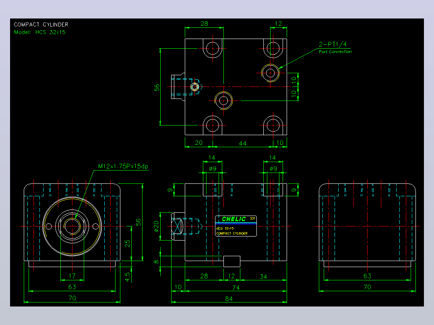
Task: Click the 'ø20' diameter dimension
Action: click(156, 226)
